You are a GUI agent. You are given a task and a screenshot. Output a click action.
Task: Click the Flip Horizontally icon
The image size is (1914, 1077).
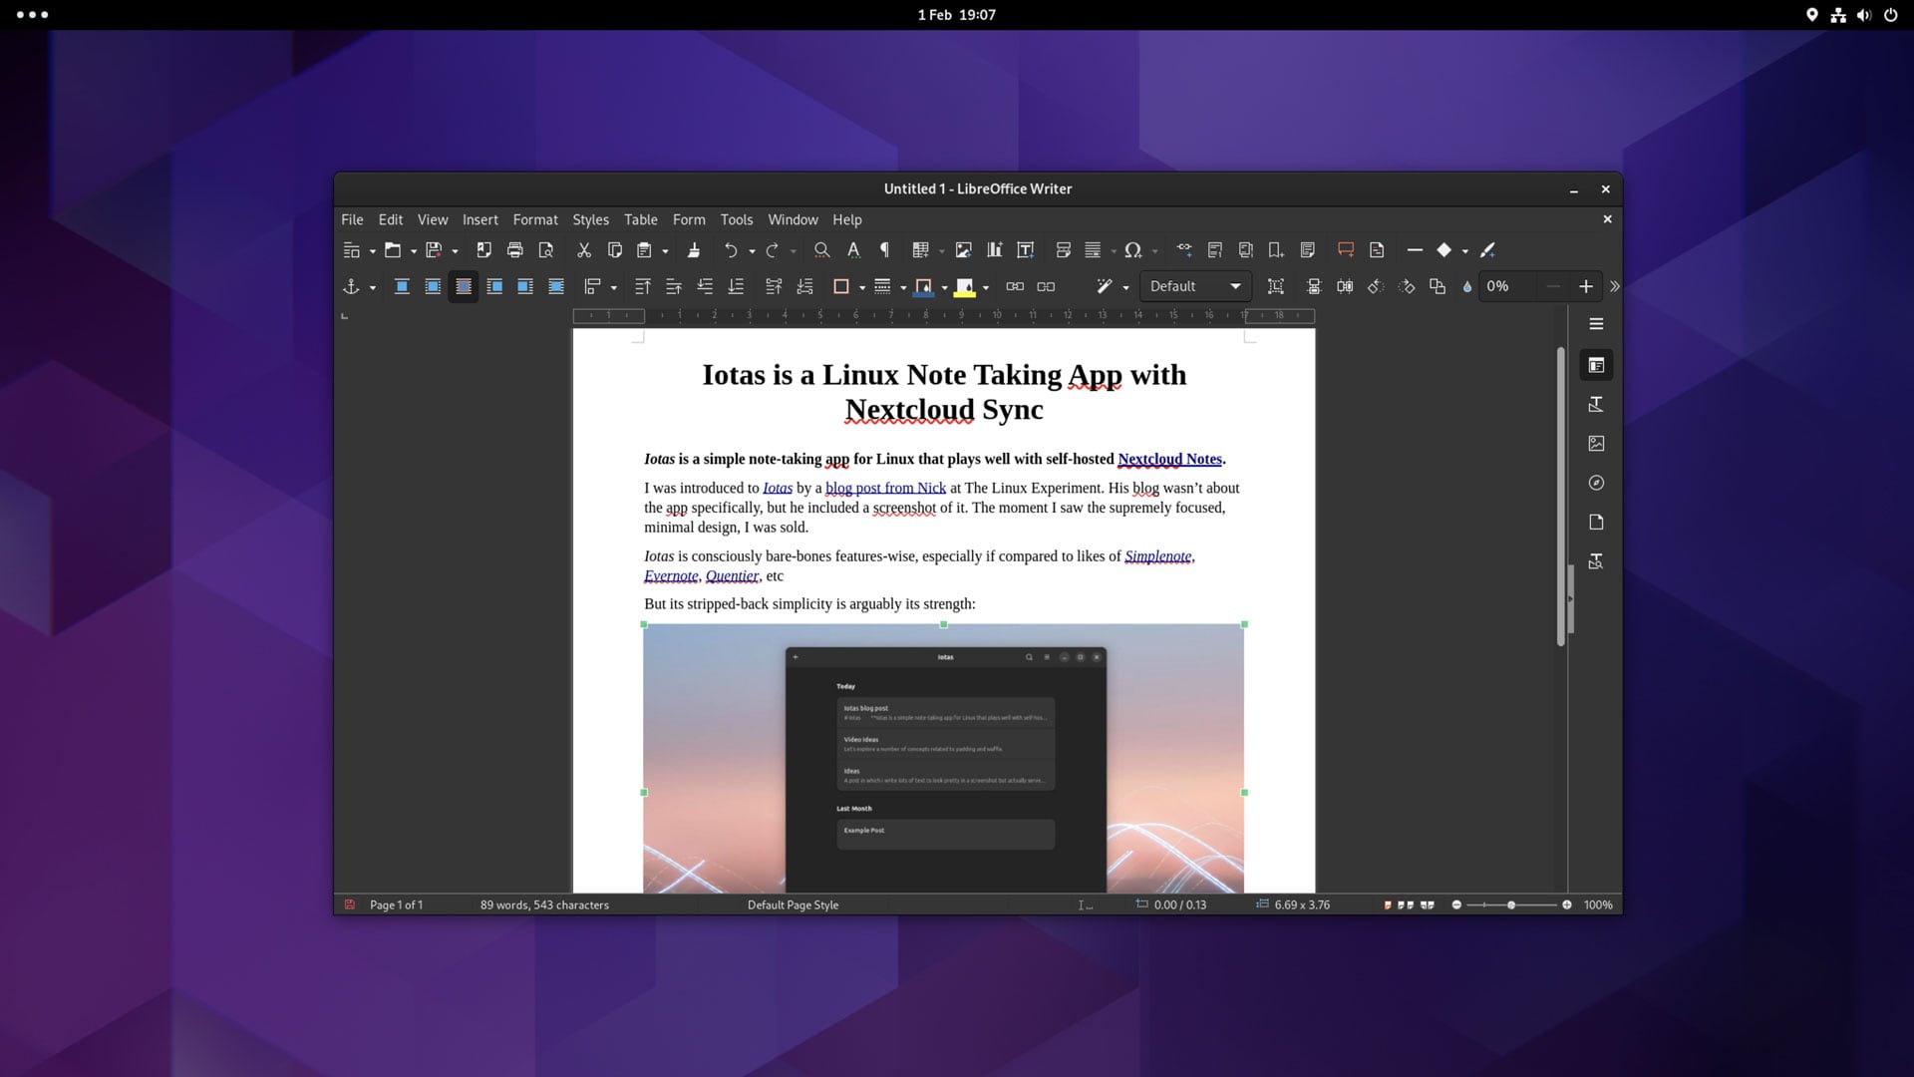[x=1345, y=287]
